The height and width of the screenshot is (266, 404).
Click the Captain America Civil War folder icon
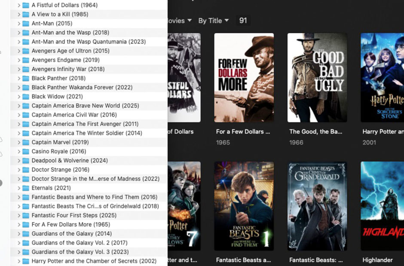[x=26, y=115]
